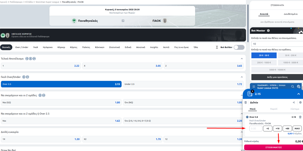Clear betslip with trash icon beside Δελτίο
The image size is (303, 151).
pos(246,102)
